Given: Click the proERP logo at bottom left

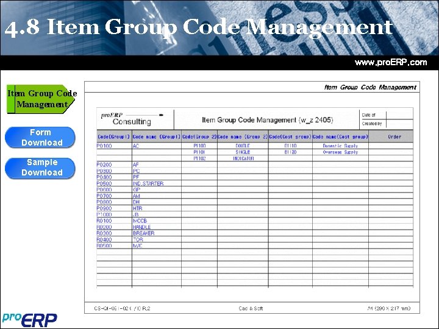Looking at the screenshot, I should pyautogui.click(x=29, y=320).
